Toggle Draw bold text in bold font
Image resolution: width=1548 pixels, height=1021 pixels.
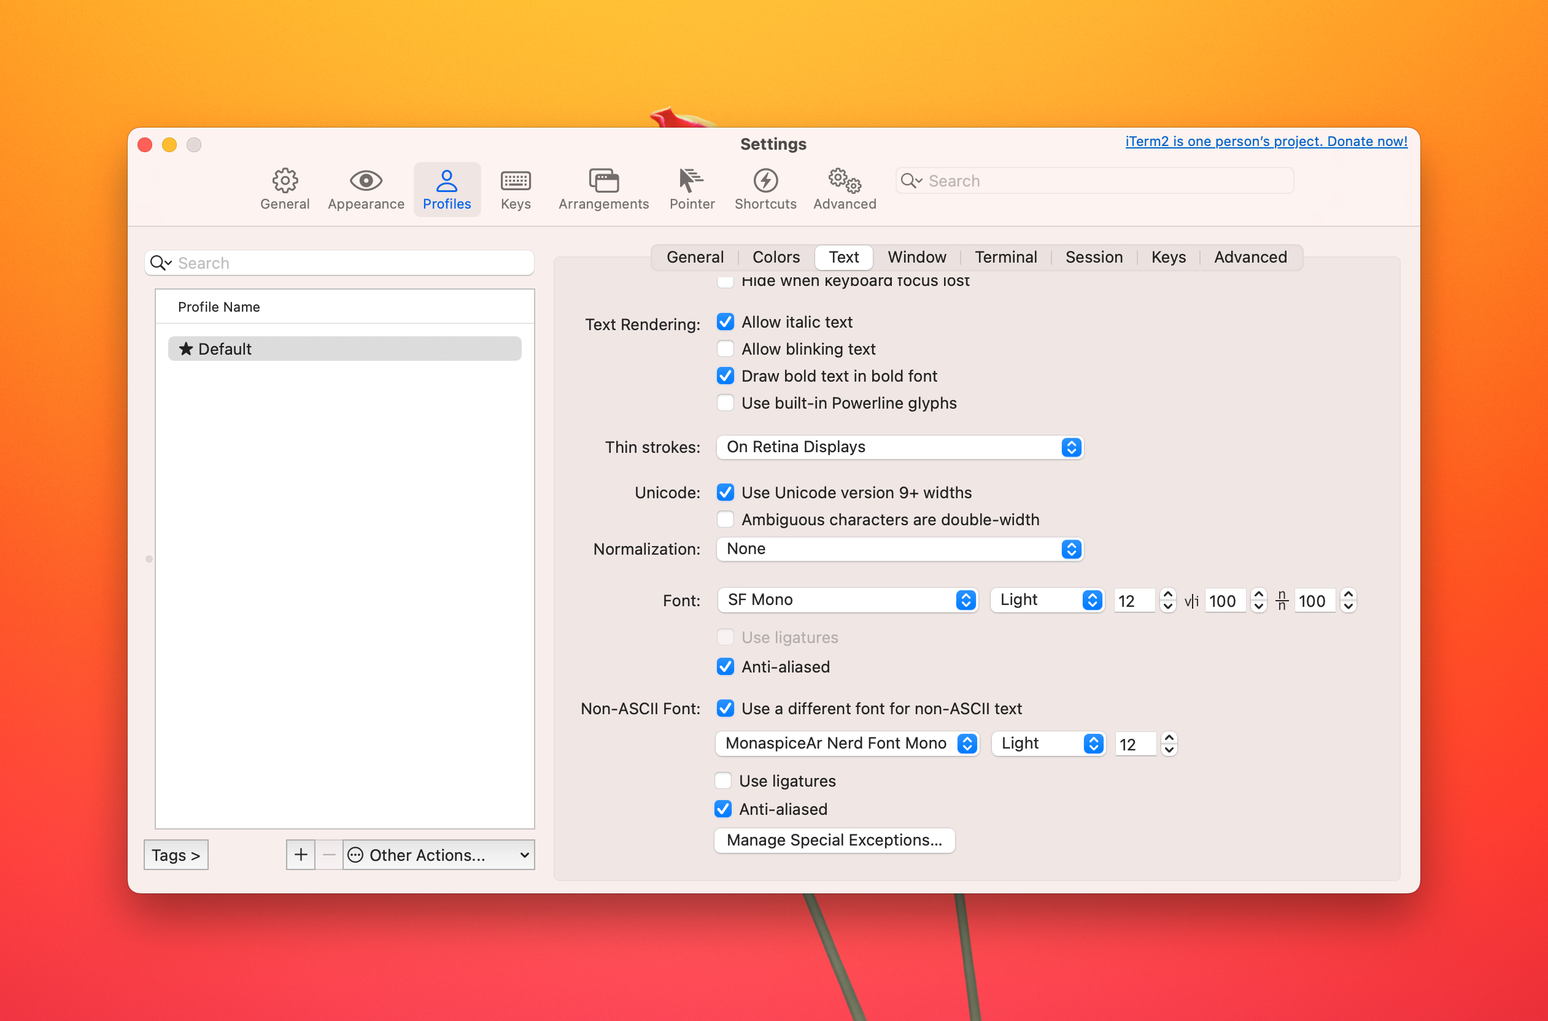[x=726, y=376]
